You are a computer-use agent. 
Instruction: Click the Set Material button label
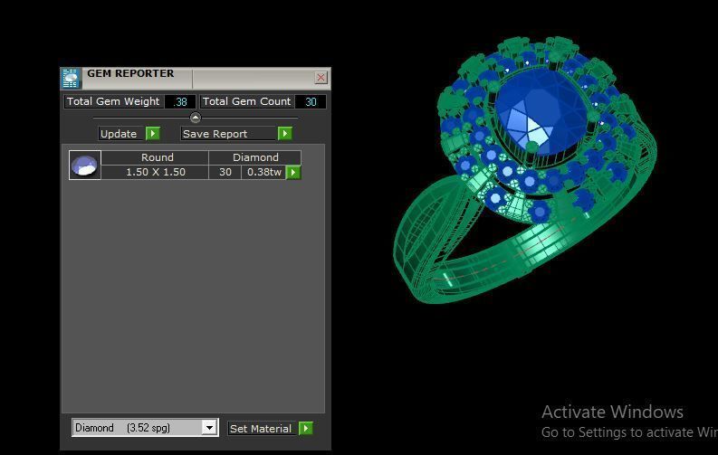262,429
